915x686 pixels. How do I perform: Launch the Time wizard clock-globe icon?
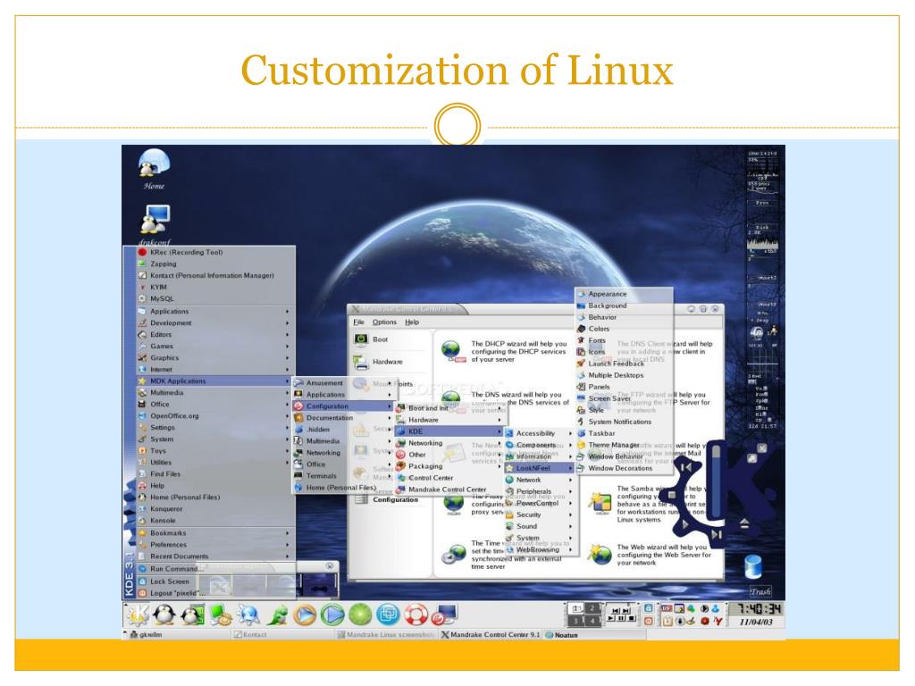453,554
